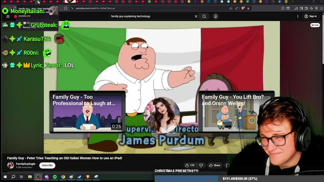Open the browser Extensions puzzle icon

pyautogui.click(x=283, y=8)
